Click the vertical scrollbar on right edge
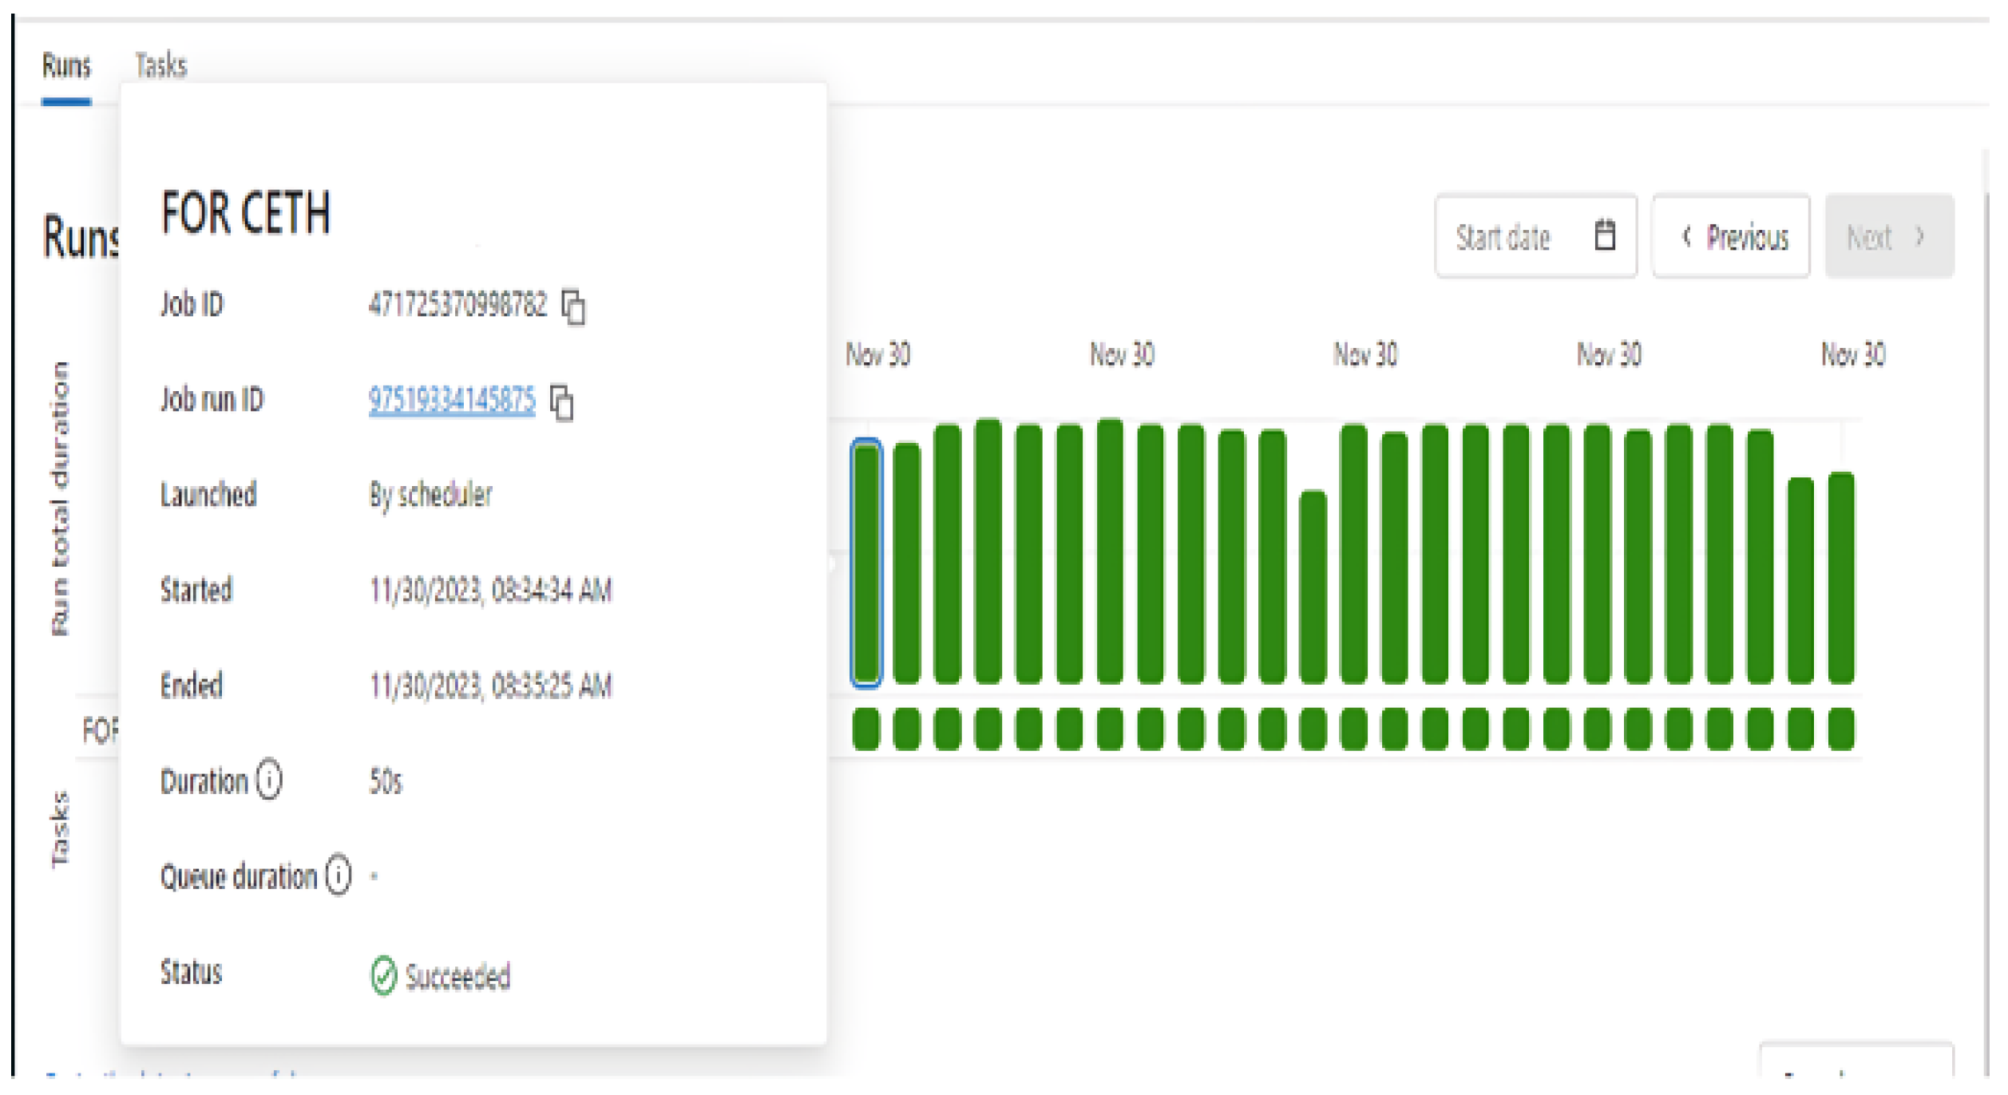 coord(1987,559)
